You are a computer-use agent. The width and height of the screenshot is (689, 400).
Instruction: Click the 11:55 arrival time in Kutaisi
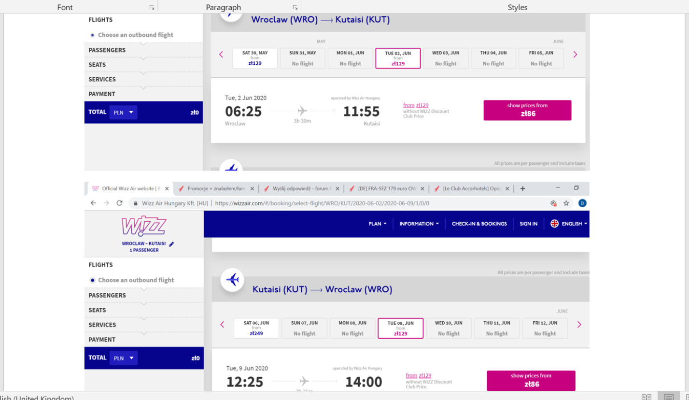[x=361, y=112]
